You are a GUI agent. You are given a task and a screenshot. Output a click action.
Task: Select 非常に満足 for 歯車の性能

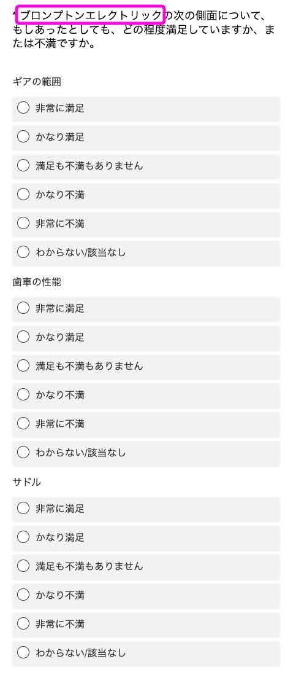146,309
